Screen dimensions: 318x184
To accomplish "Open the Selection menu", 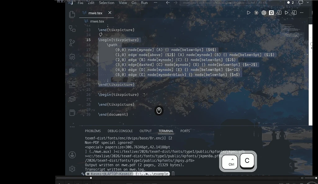I will pos(107,2).
